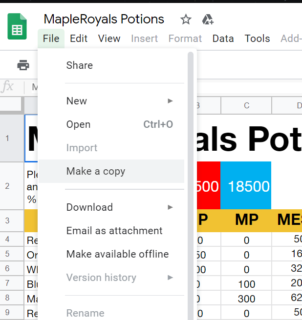
Task: Select Open from the File menu
Action: pos(79,124)
